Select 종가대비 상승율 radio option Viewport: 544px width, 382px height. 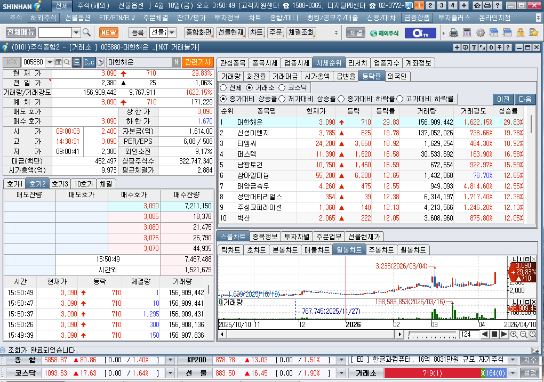(x=223, y=99)
